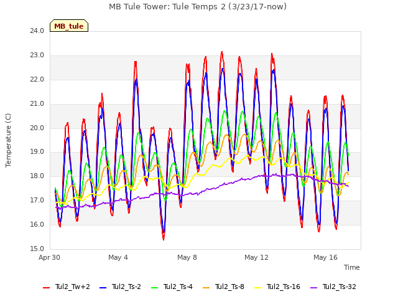Click the 24.0 y-axis tick label
Image resolution: width=398 pixels, height=299 pixels.
37,31
